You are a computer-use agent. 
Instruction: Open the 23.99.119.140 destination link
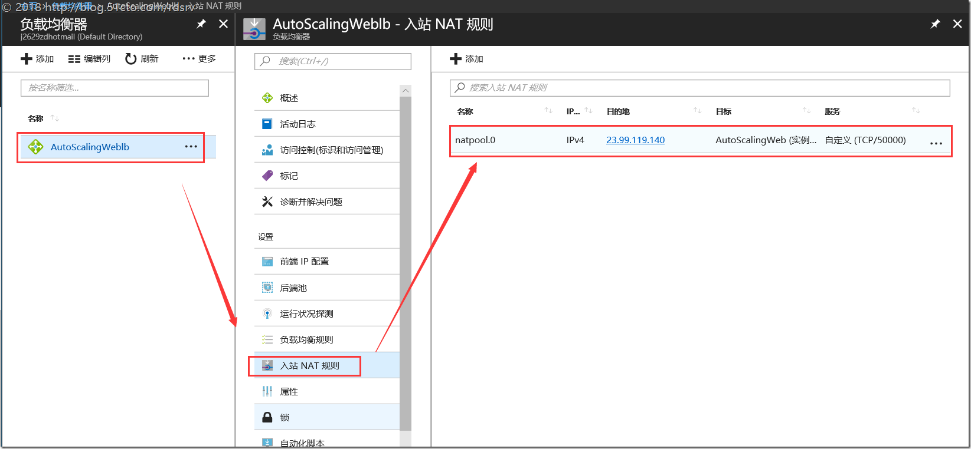point(635,140)
